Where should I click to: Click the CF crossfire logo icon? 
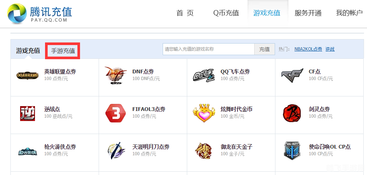click(x=292, y=75)
